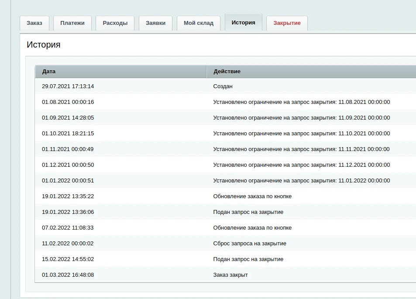
Task: Open the Заказ tab
Action: point(34,23)
